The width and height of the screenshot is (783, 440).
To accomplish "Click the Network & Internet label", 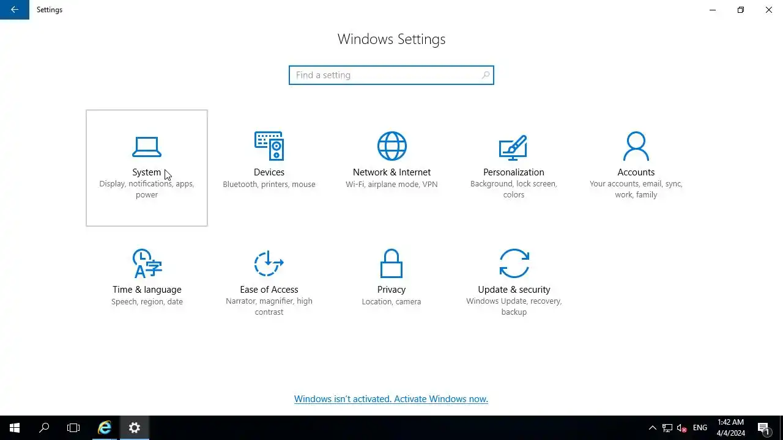I will [391, 172].
